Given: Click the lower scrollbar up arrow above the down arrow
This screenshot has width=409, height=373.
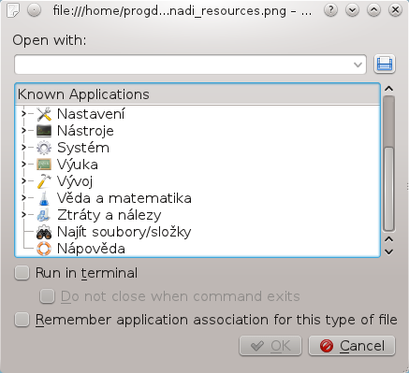Looking at the screenshot, I should (388, 239).
